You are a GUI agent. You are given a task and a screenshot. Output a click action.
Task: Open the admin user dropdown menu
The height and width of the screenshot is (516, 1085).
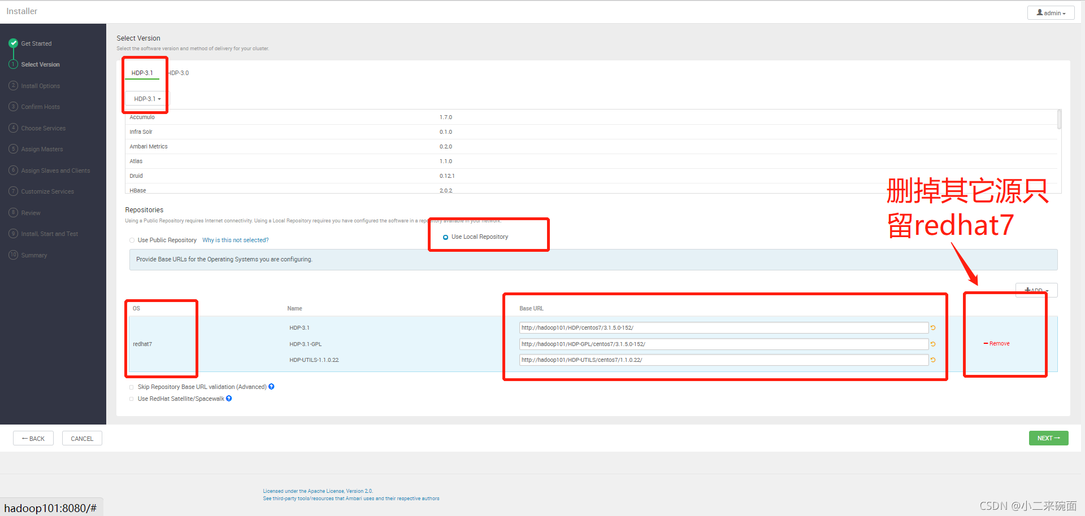(1051, 13)
